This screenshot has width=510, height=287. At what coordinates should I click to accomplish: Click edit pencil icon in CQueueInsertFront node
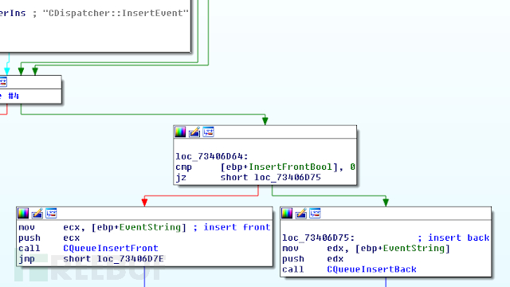pyautogui.click(x=37, y=214)
